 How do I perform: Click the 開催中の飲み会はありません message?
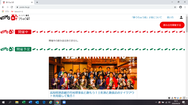click(64, 41)
